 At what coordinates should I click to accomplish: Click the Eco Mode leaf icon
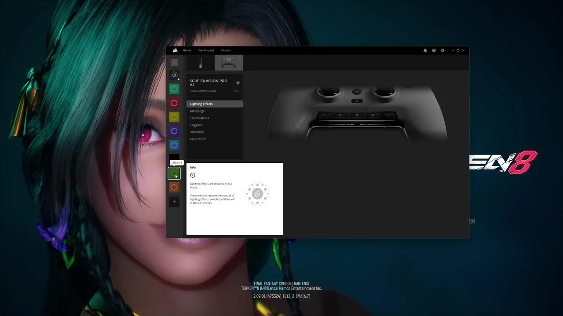[257, 193]
